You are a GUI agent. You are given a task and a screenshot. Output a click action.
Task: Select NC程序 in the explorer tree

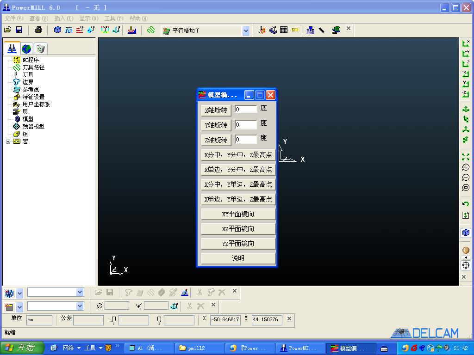coord(31,60)
